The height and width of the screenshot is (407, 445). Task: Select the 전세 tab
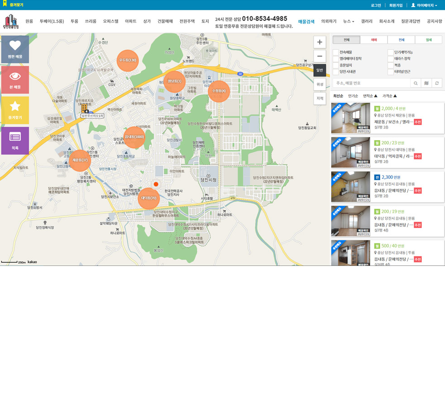[401, 40]
